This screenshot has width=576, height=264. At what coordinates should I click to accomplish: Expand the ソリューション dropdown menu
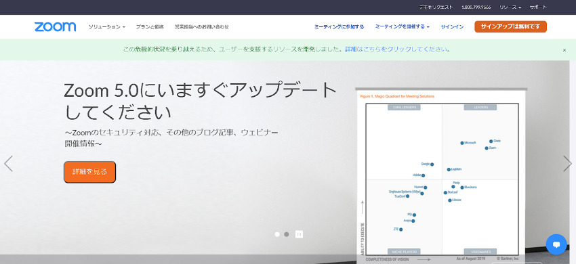click(107, 27)
